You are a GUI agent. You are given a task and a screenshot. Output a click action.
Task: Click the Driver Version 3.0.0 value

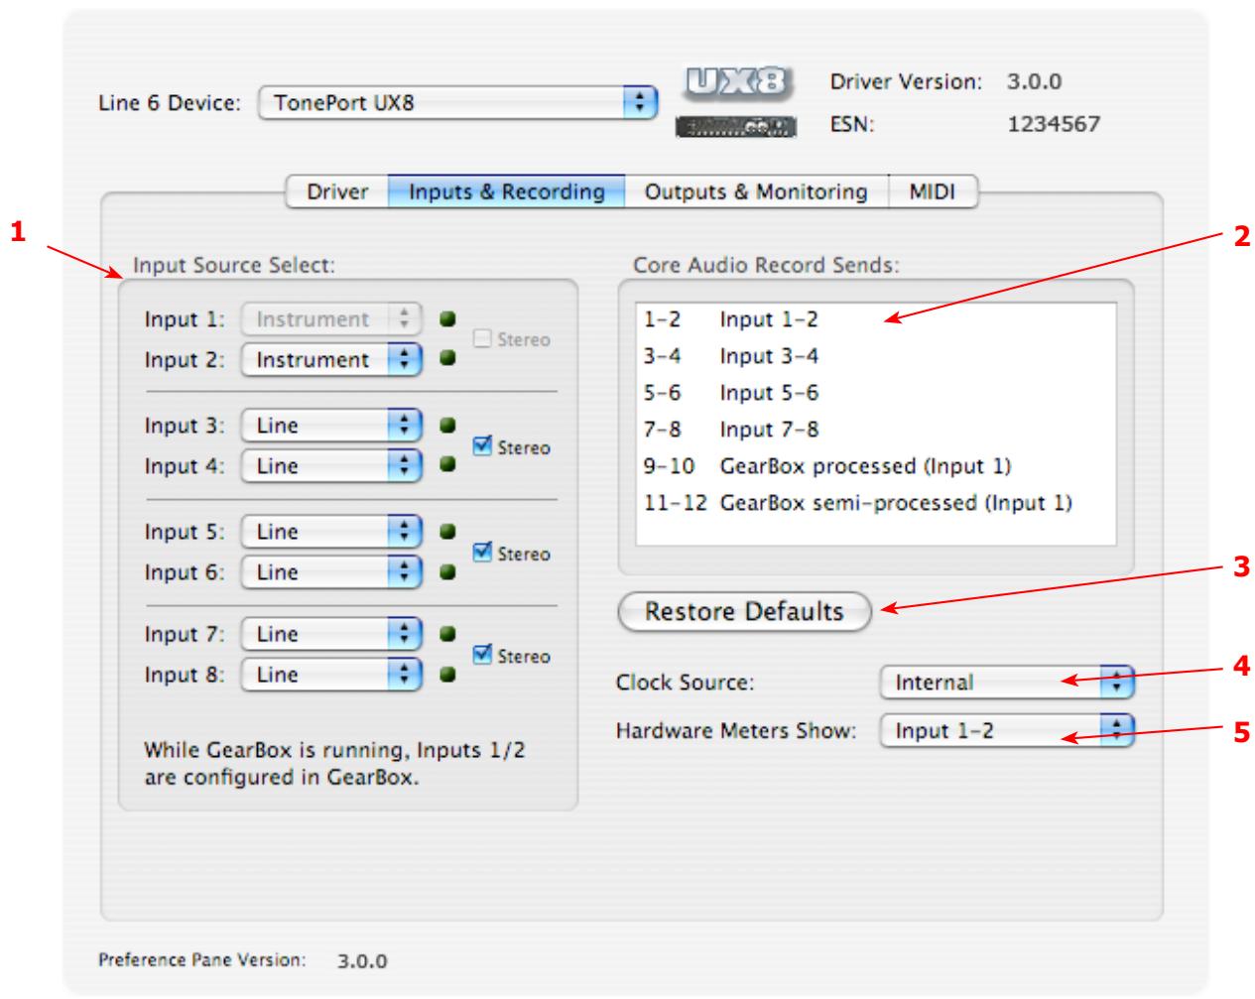click(x=1034, y=81)
